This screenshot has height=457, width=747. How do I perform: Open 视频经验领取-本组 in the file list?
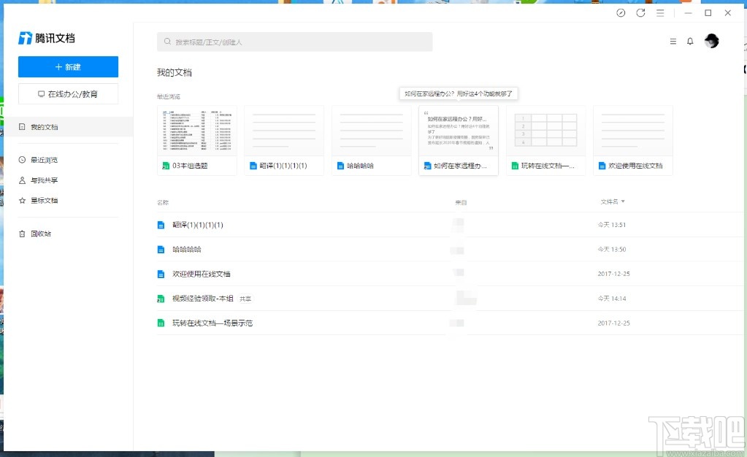pyautogui.click(x=202, y=299)
